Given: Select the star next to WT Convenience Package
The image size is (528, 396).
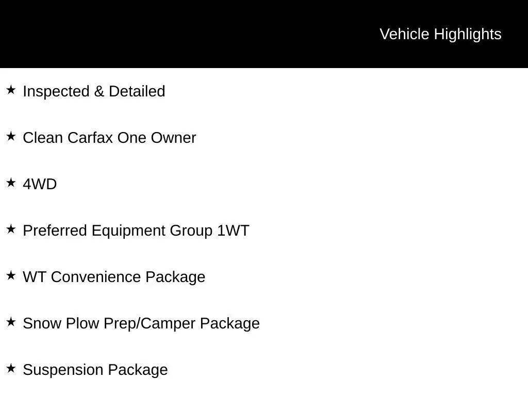Looking at the screenshot, I should (x=11, y=276).
